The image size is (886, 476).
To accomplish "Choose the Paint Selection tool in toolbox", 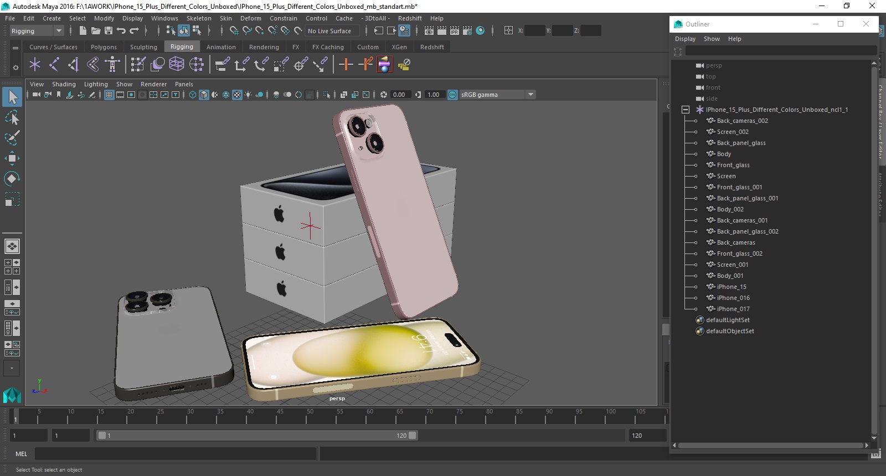I will point(12,138).
